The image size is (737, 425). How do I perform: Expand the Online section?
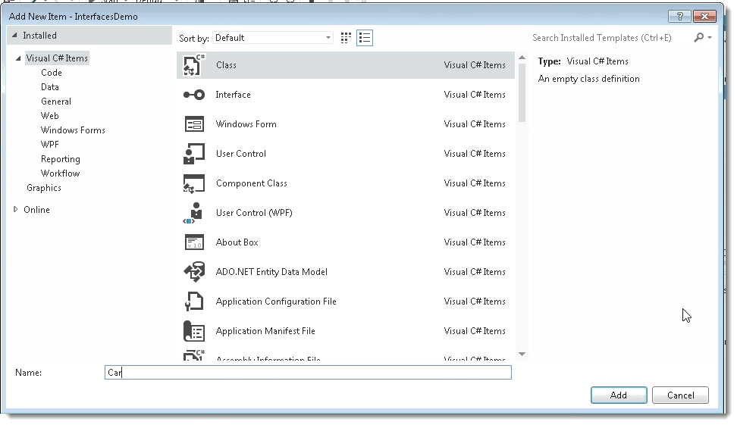tap(15, 209)
